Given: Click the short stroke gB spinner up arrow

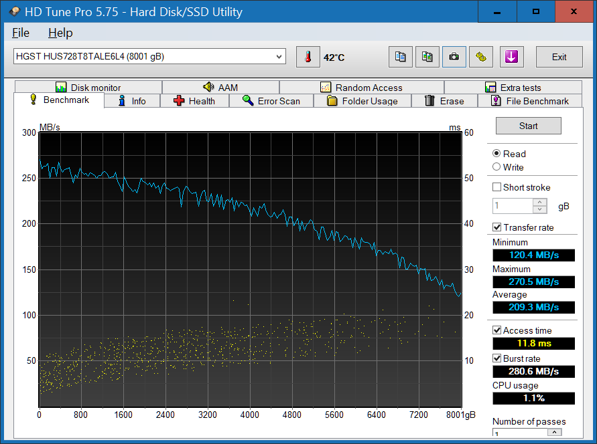Looking at the screenshot, I should tap(538, 203).
